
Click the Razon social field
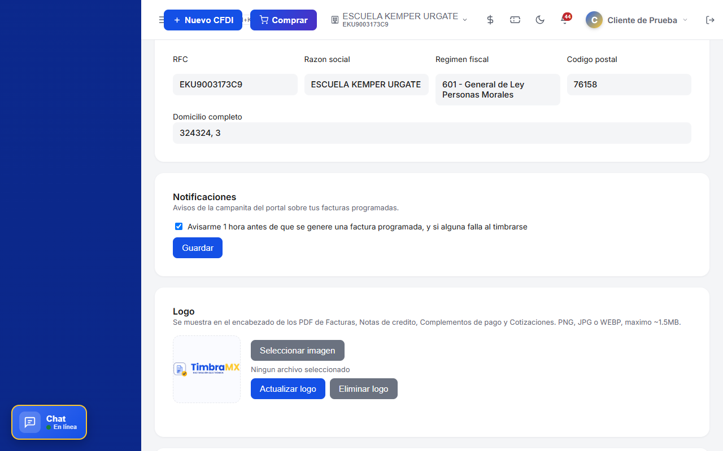tap(367, 85)
